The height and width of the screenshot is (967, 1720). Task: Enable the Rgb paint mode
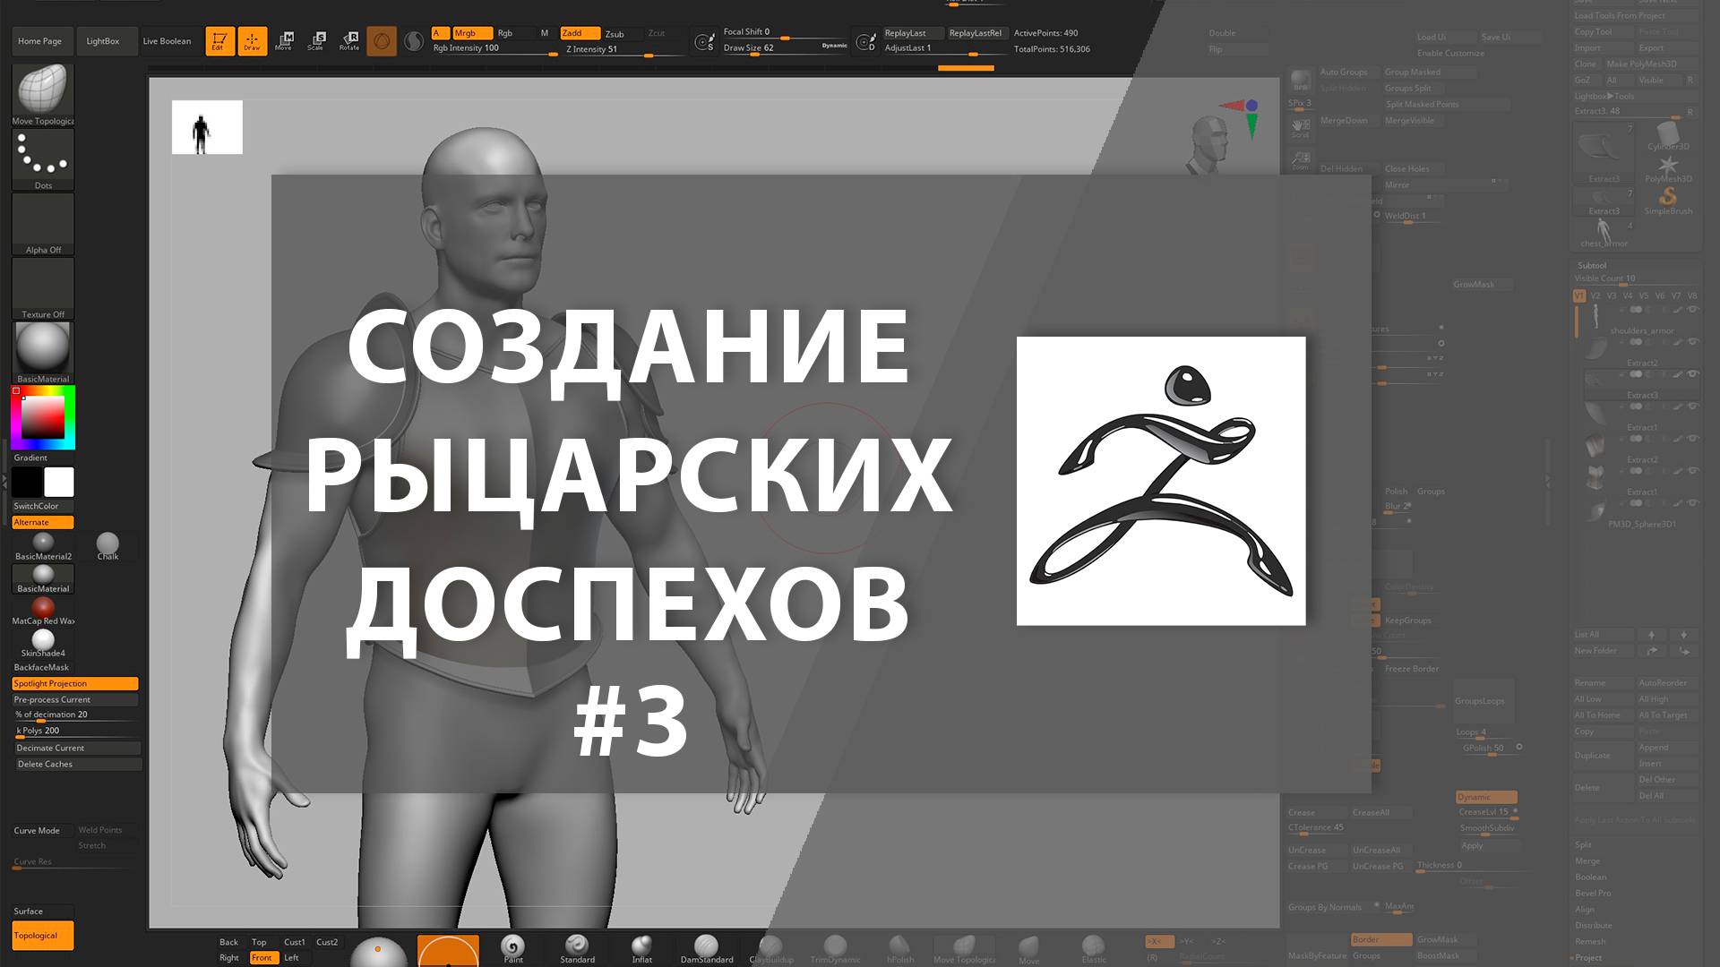[x=505, y=33]
